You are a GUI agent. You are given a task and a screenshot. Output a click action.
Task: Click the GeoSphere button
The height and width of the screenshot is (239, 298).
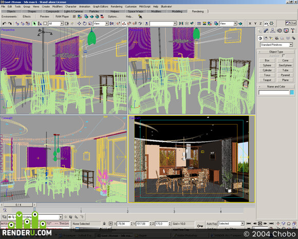point(285,65)
